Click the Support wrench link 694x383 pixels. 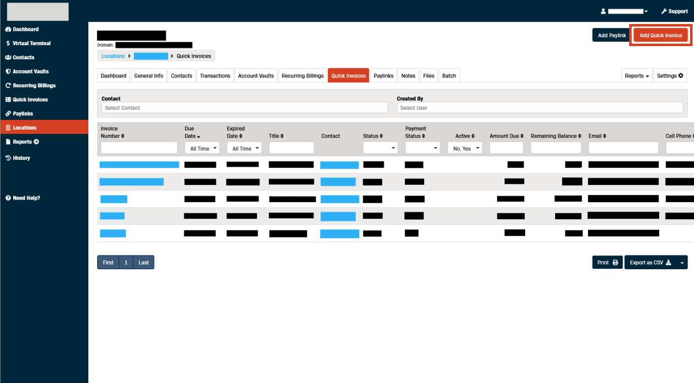pyautogui.click(x=675, y=11)
